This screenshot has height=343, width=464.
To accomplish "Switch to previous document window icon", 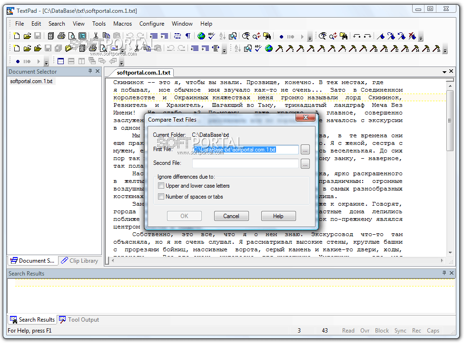I will (x=113, y=61).
